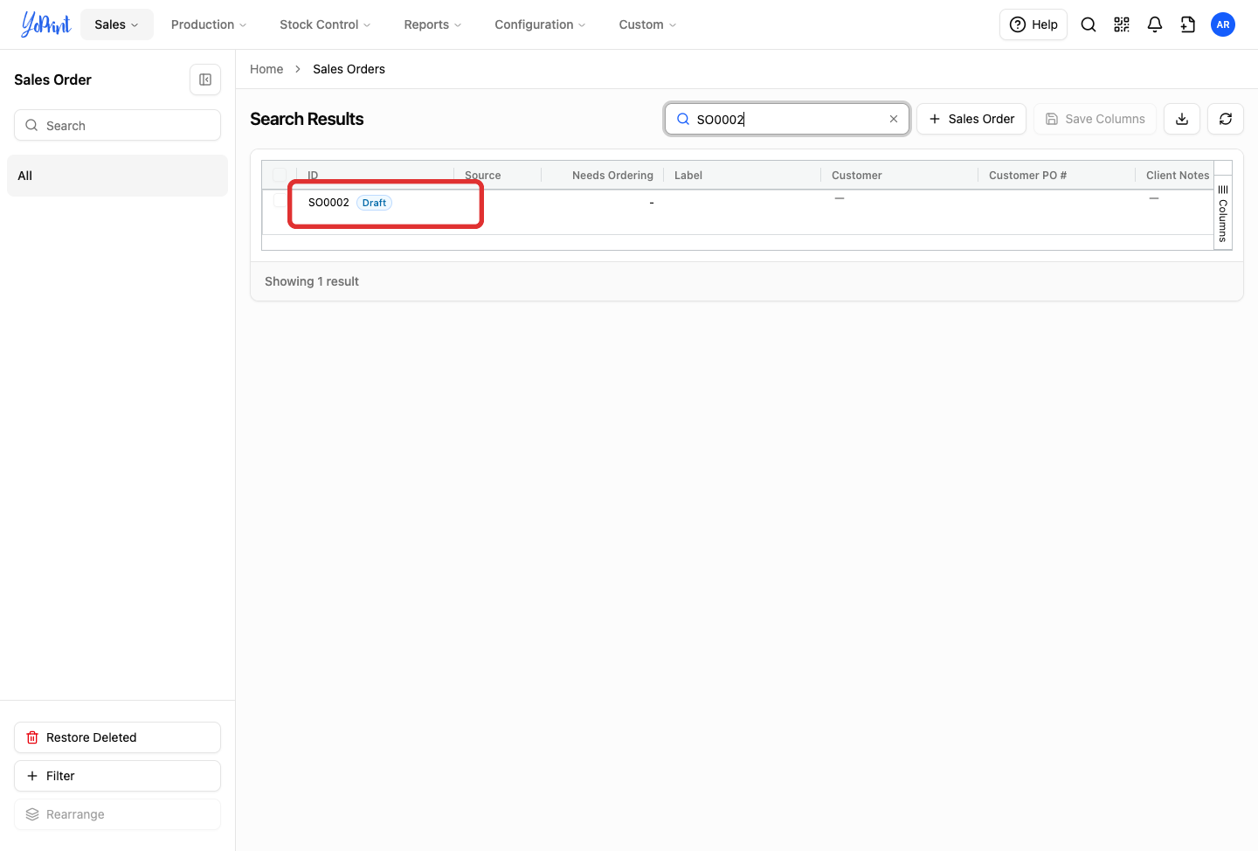The height and width of the screenshot is (851, 1258).
Task: Create a new Sales Order
Action: tap(971, 119)
